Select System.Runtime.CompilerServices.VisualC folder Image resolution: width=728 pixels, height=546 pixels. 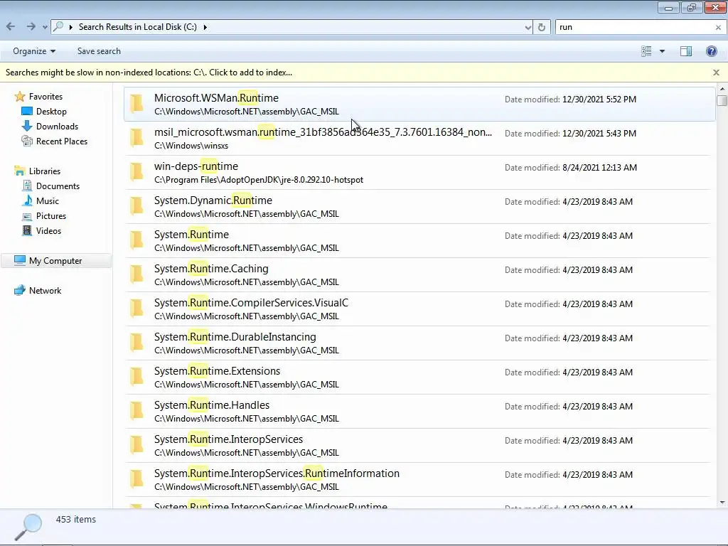[419, 309]
